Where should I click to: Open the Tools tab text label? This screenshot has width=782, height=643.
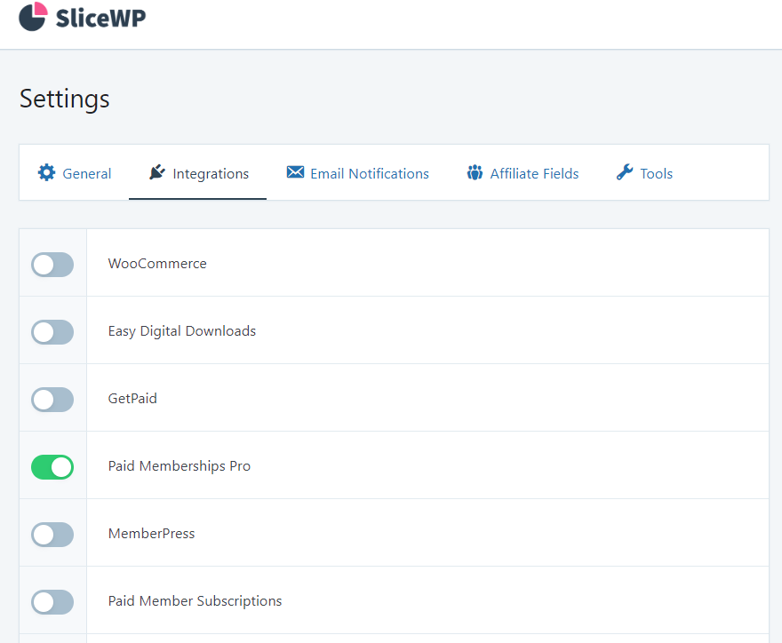tap(657, 174)
